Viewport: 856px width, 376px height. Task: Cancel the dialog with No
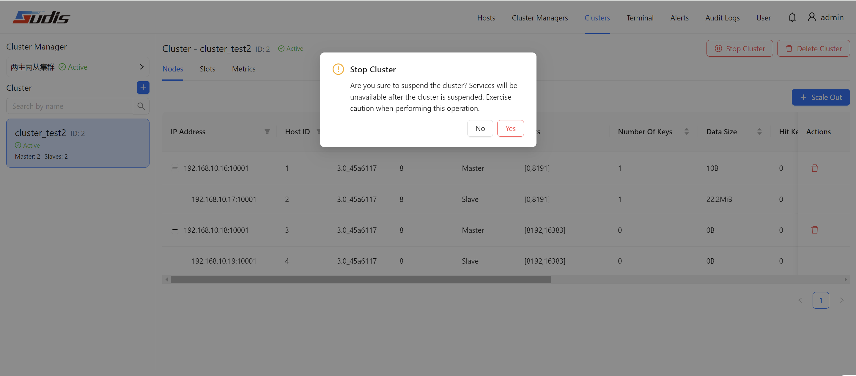pyautogui.click(x=480, y=128)
